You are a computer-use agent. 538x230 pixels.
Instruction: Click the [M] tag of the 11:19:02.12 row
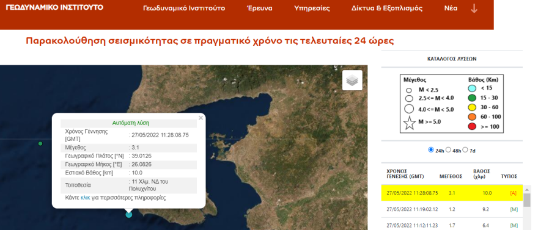[514, 209]
